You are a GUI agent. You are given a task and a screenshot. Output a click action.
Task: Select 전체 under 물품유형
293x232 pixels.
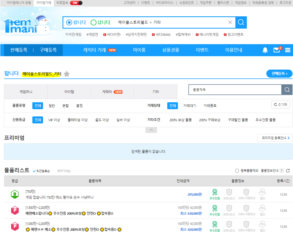[x=38, y=106]
